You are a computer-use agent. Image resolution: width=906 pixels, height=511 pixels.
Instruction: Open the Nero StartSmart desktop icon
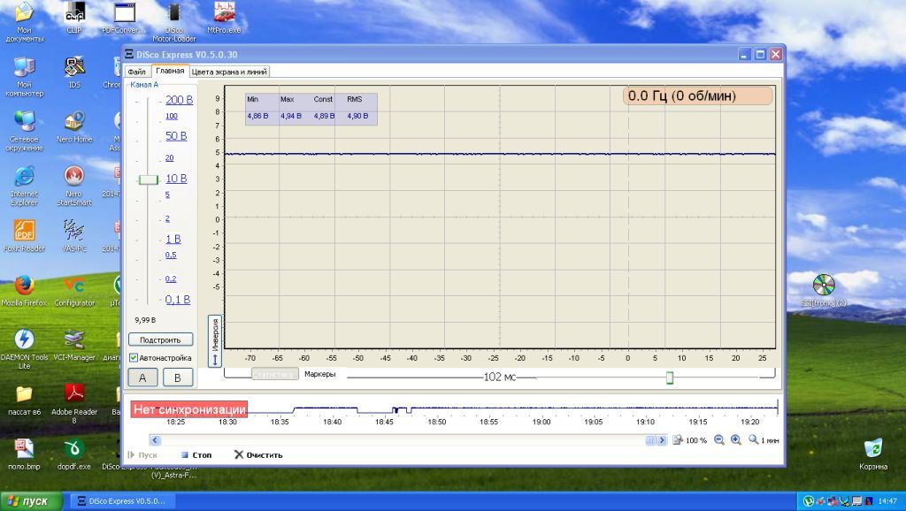click(x=74, y=186)
